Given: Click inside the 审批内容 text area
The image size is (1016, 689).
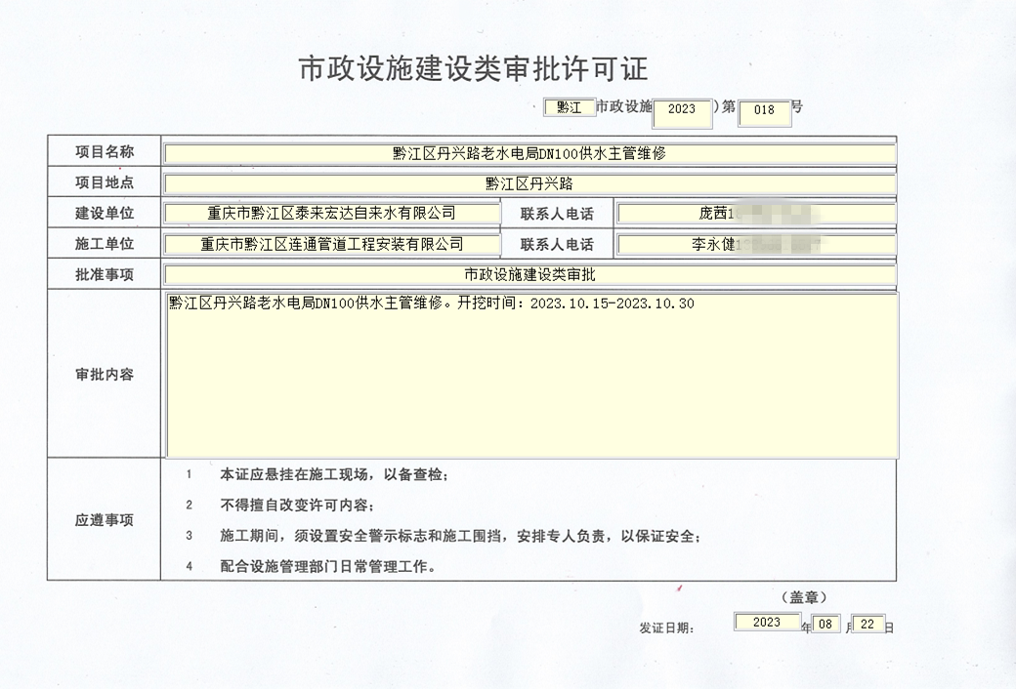Looking at the screenshot, I should tap(532, 376).
